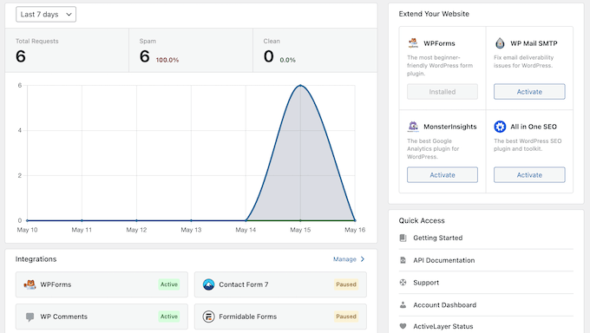Click the WPForms integration card name
This screenshot has width=590, height=333.
click(56, 284)
